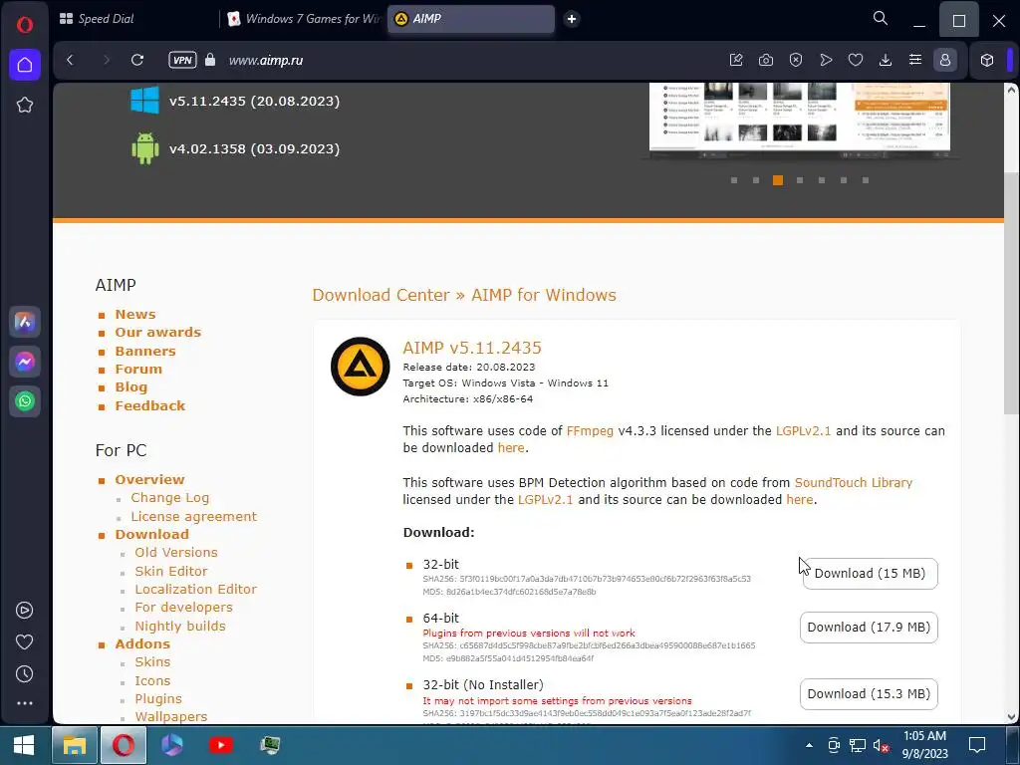Toggle the VPN badge in address bar
Image resolution: width=1020 pixels, height=765 pixels.
pos(183,60)
